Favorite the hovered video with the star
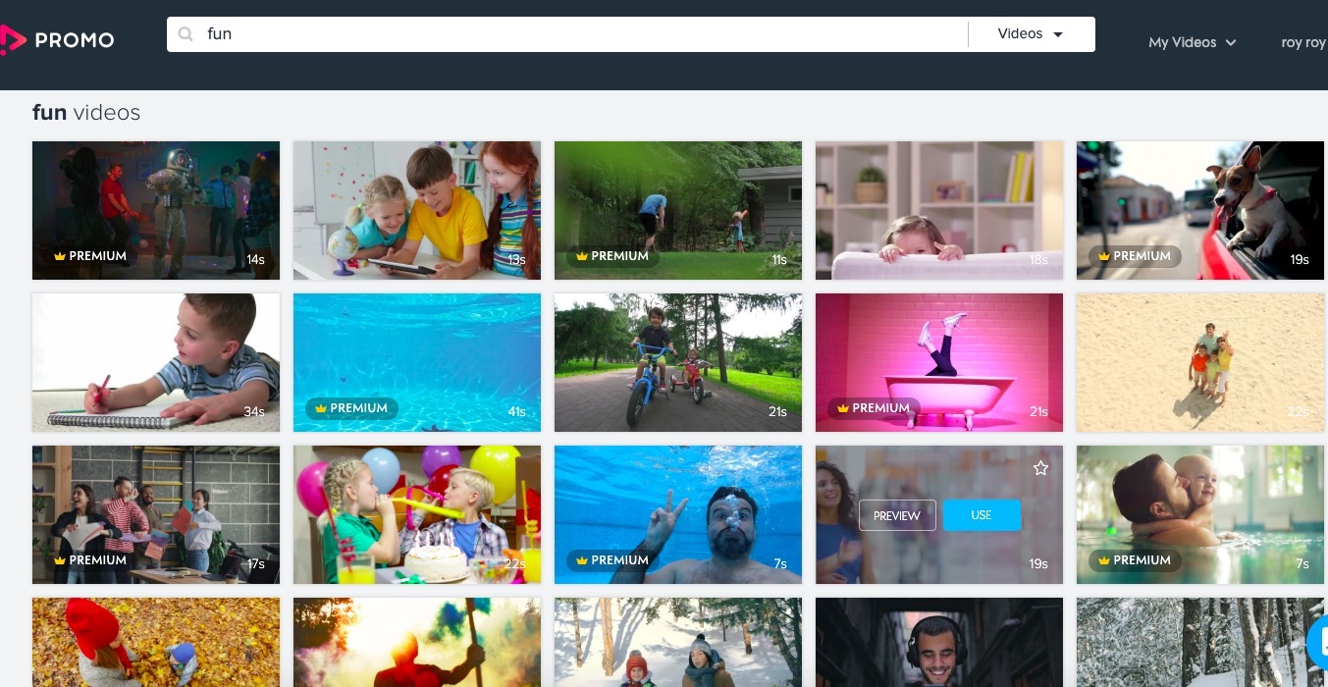The image size is (1328, 687). pos(1040,469)
